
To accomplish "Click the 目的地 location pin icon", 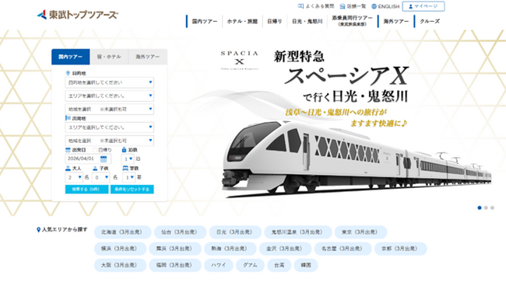I will tap(68, 73).
